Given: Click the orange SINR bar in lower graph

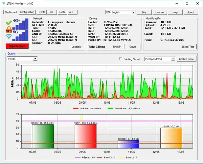Looking at the screenshot, I should [171, 138].
